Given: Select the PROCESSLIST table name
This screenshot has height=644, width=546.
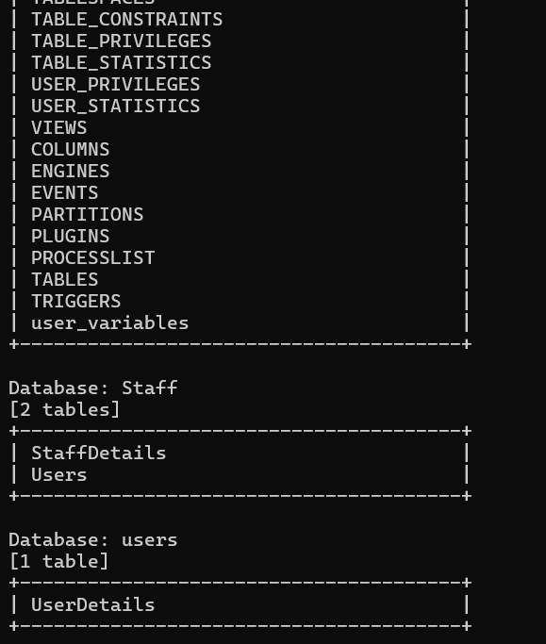Looking at the screenshot, I should coord(92,258).
